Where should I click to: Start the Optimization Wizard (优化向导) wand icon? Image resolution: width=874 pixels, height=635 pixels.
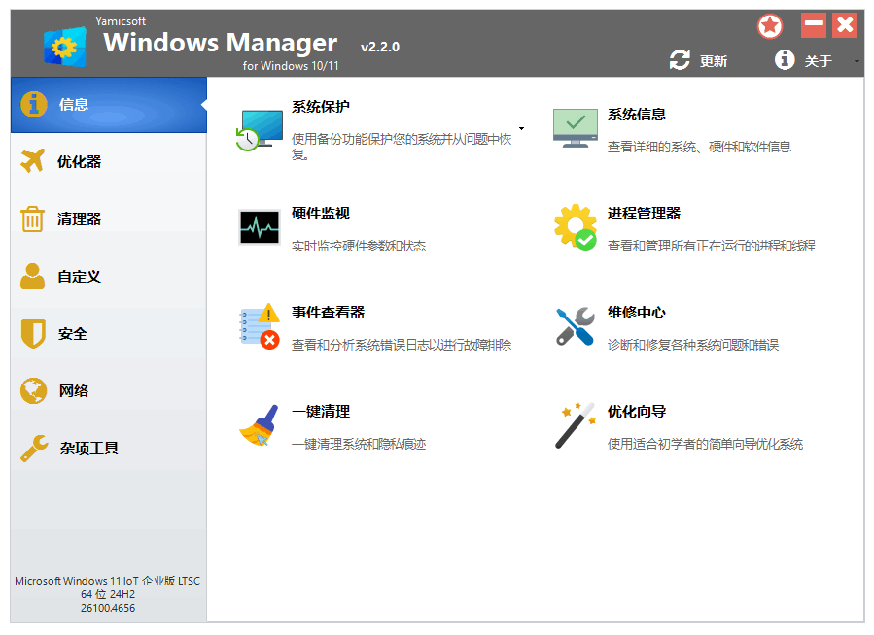(x=576, y=425)
